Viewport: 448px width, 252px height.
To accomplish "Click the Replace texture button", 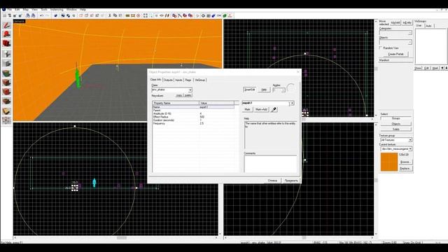I will tap(405, 169).
